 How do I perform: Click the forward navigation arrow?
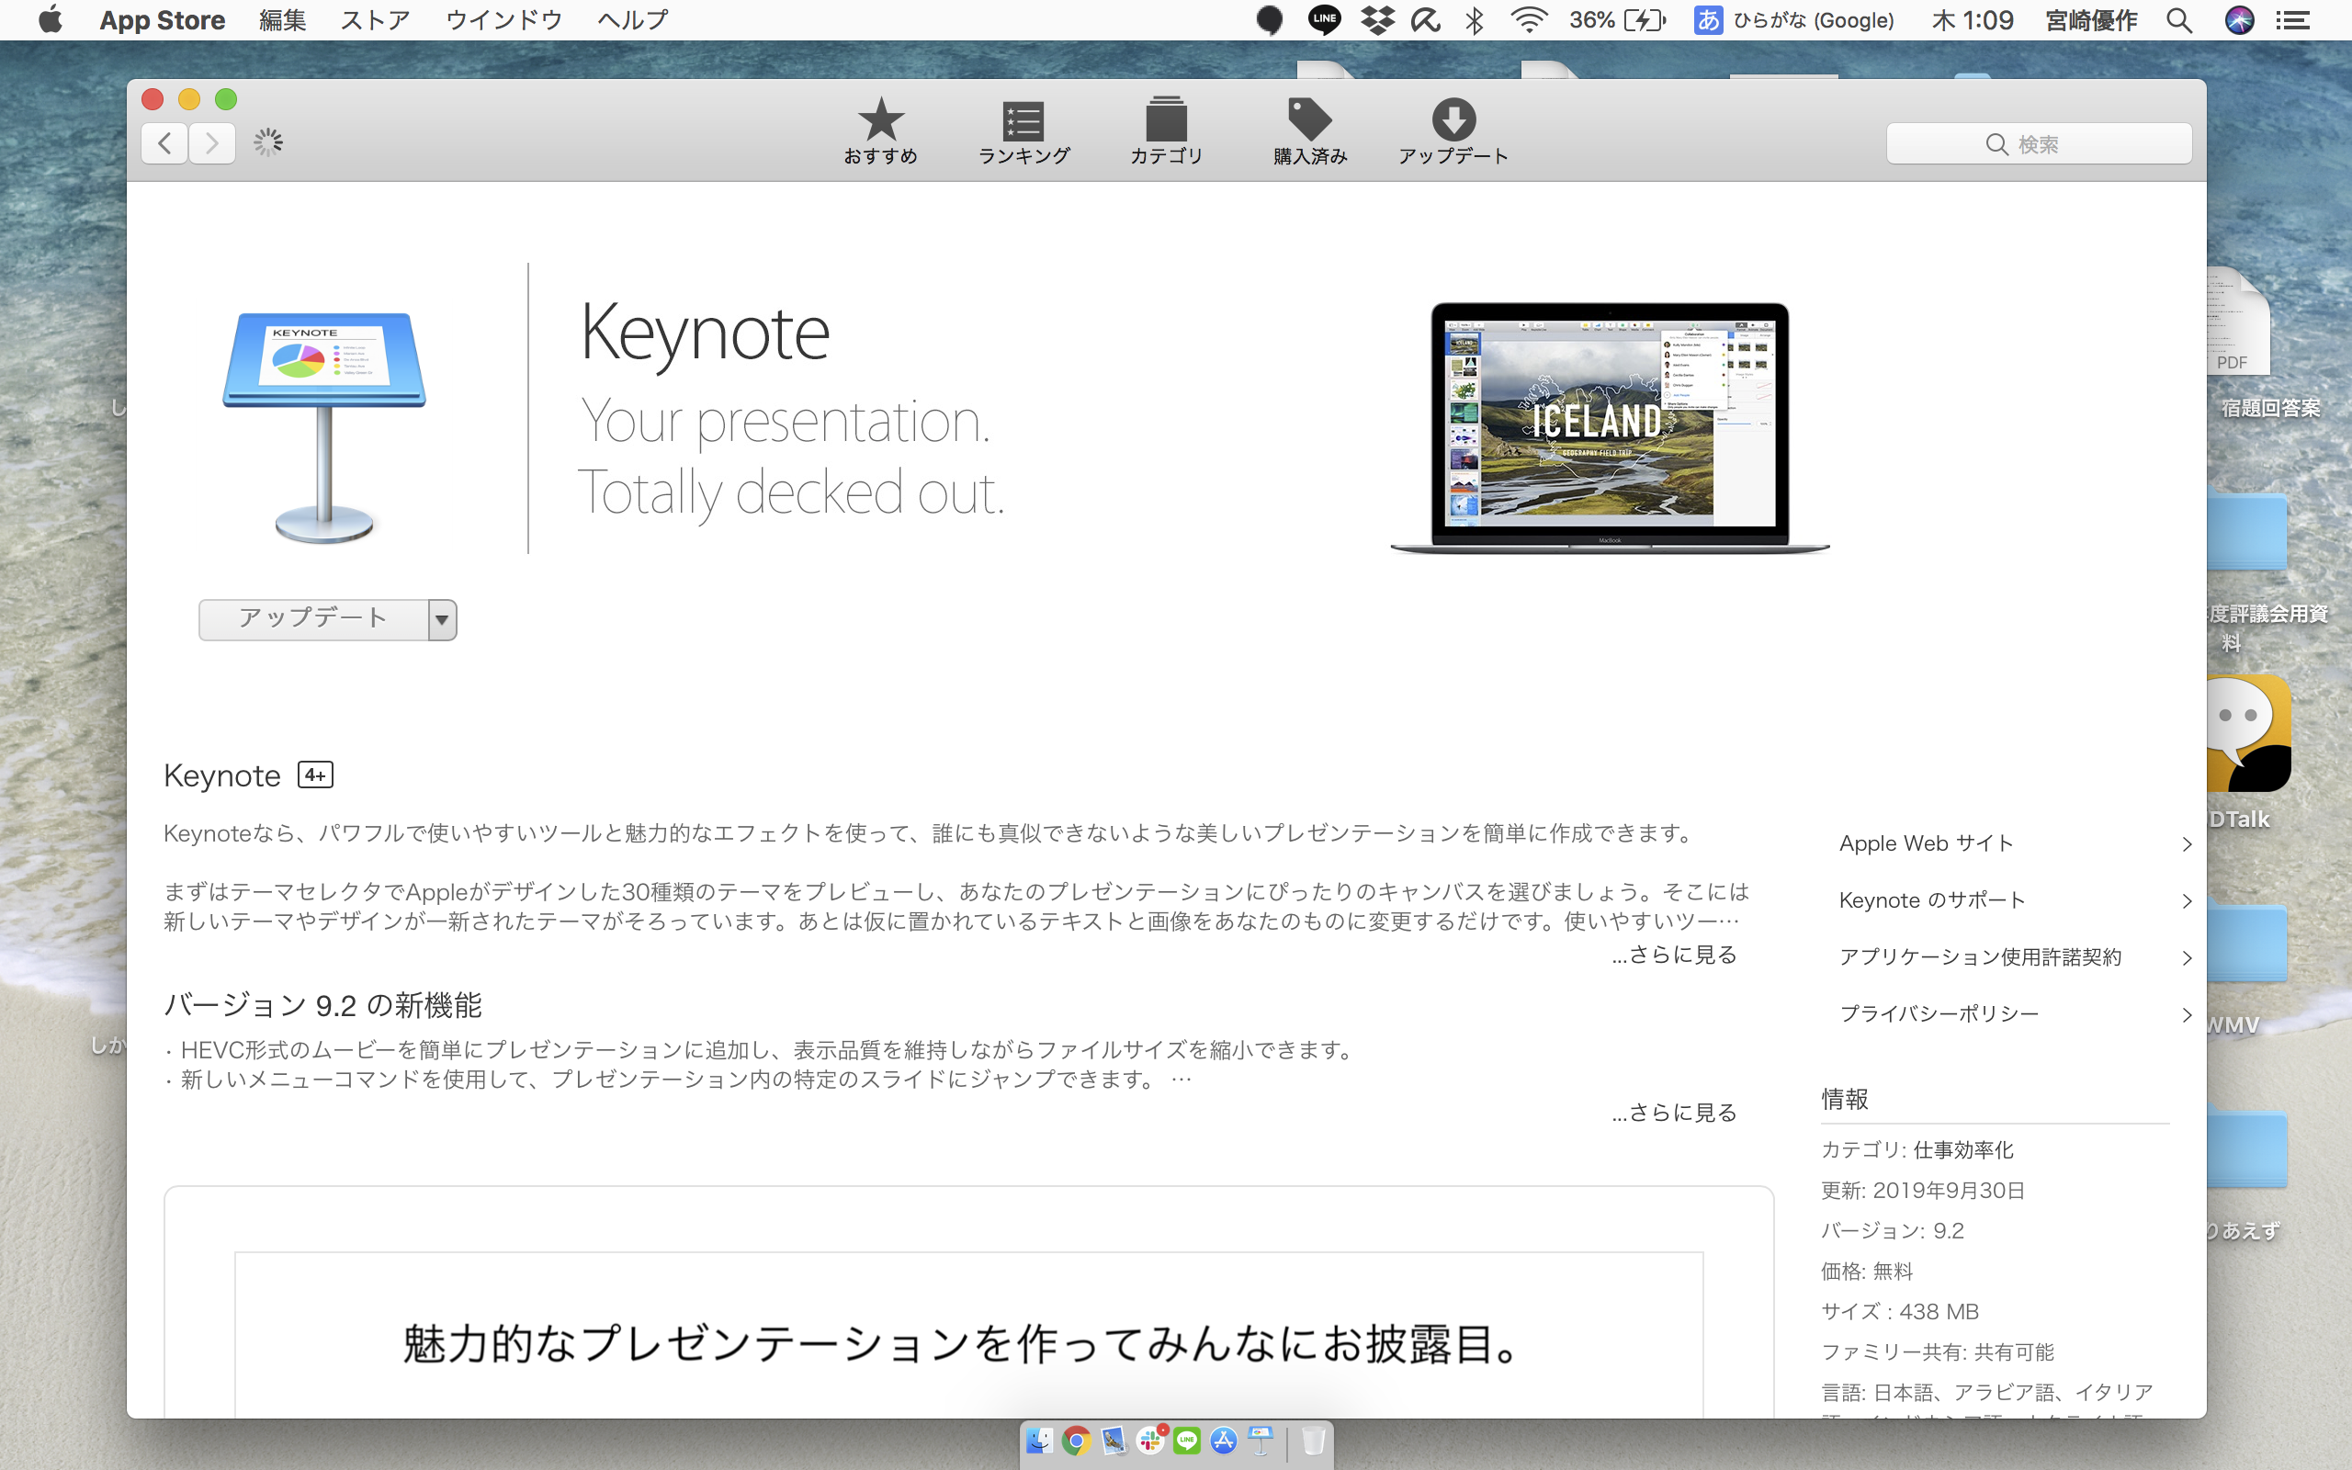[x=212, y=144]
